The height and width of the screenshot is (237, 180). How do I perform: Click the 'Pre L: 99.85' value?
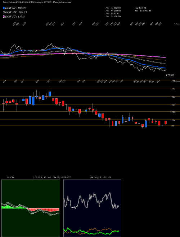click(112, 14)
